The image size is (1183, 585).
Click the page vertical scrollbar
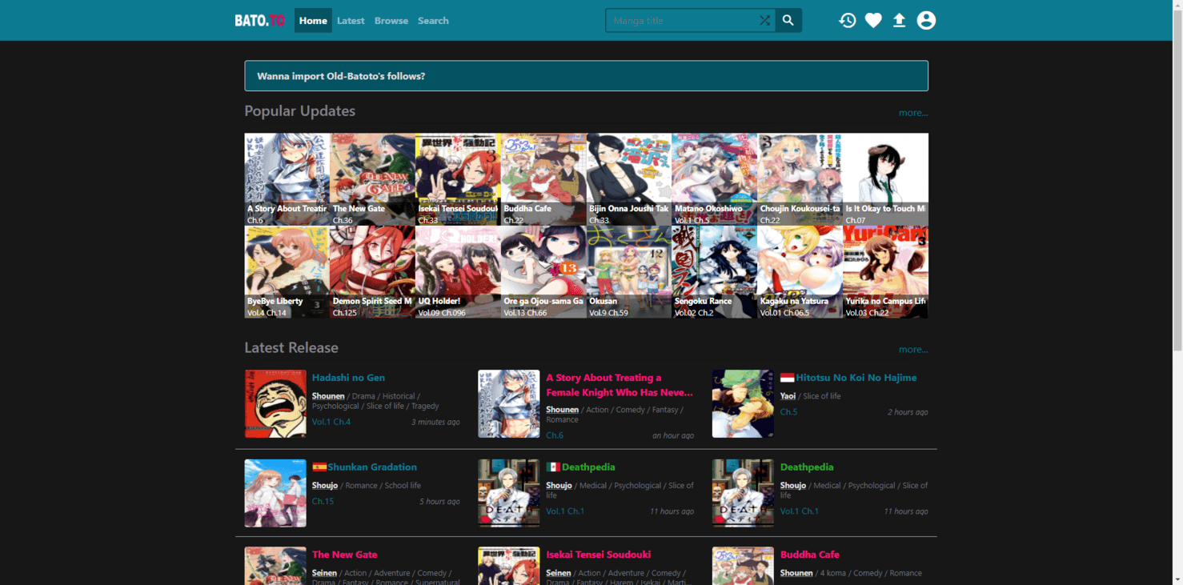(x=1177, y=176)
